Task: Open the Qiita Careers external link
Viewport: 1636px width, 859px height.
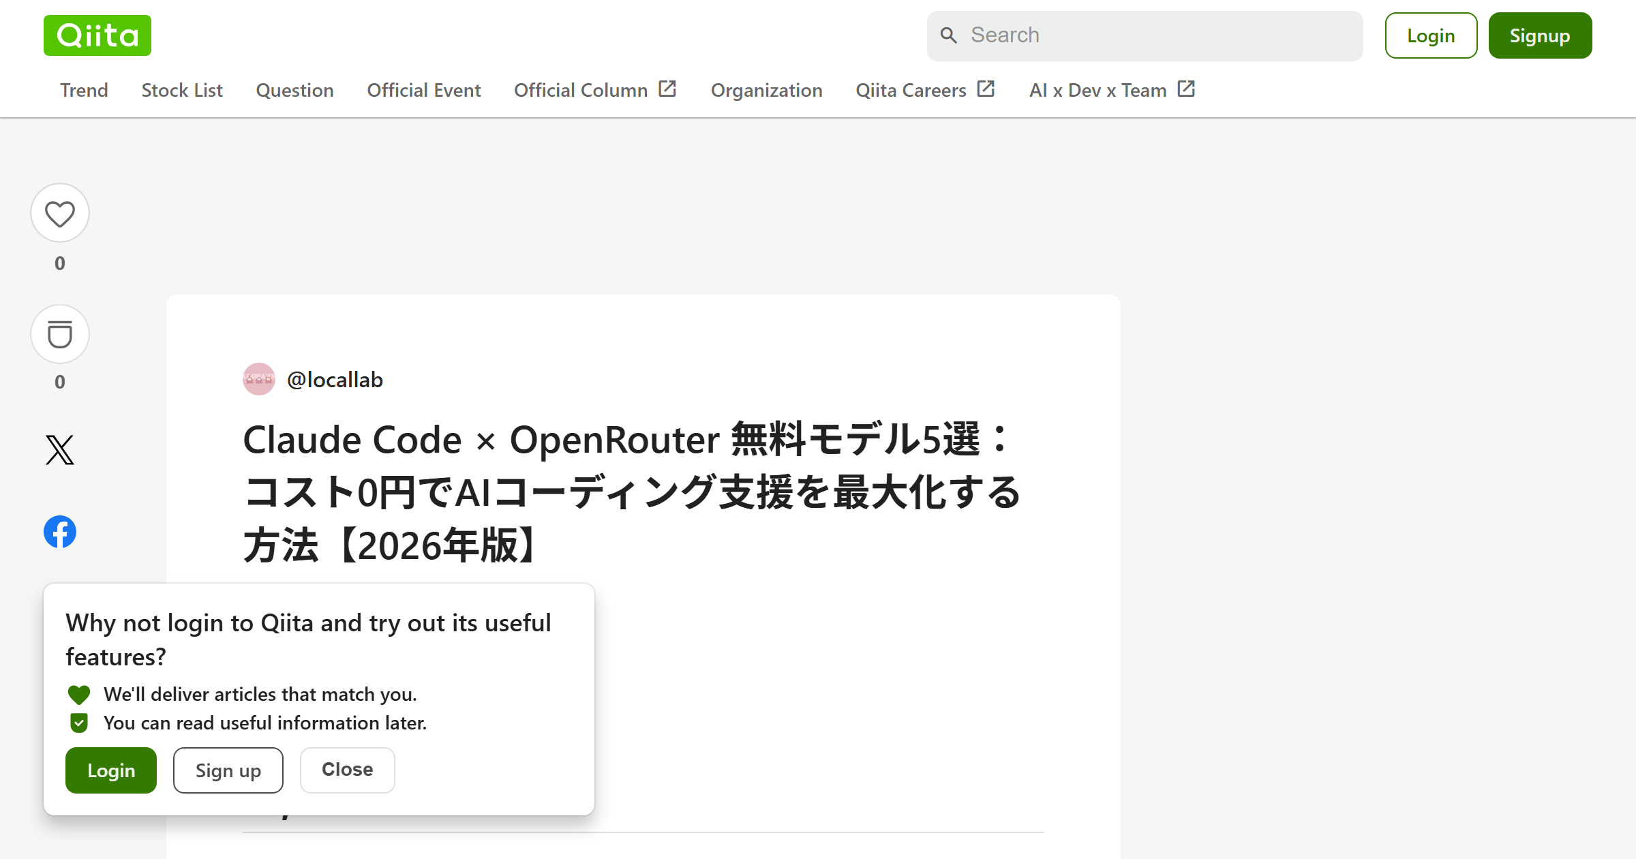Action: tap(925, 90)
